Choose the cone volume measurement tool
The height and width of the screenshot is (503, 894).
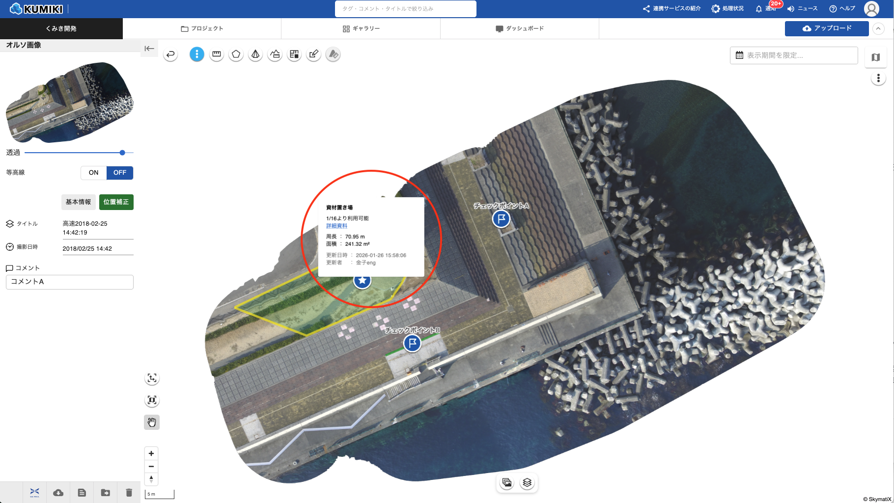(255, 54)
